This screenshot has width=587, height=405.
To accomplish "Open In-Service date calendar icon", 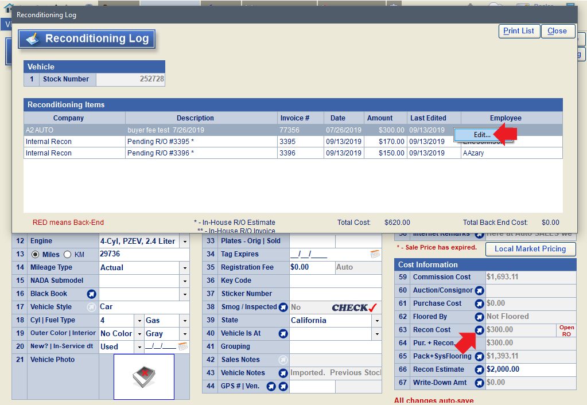I will pyautogui.click(x=183, y=346).
